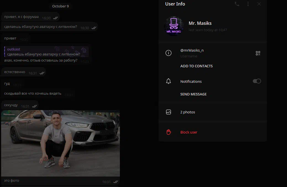Image resolution: width=287 pixels, height=187 pixels.
Task: Copy the @mrMasiks_n username
Action: point(192,50)
